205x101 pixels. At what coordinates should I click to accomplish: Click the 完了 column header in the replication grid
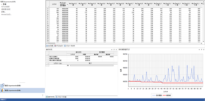pyautogui.click(x=90, y=63)
